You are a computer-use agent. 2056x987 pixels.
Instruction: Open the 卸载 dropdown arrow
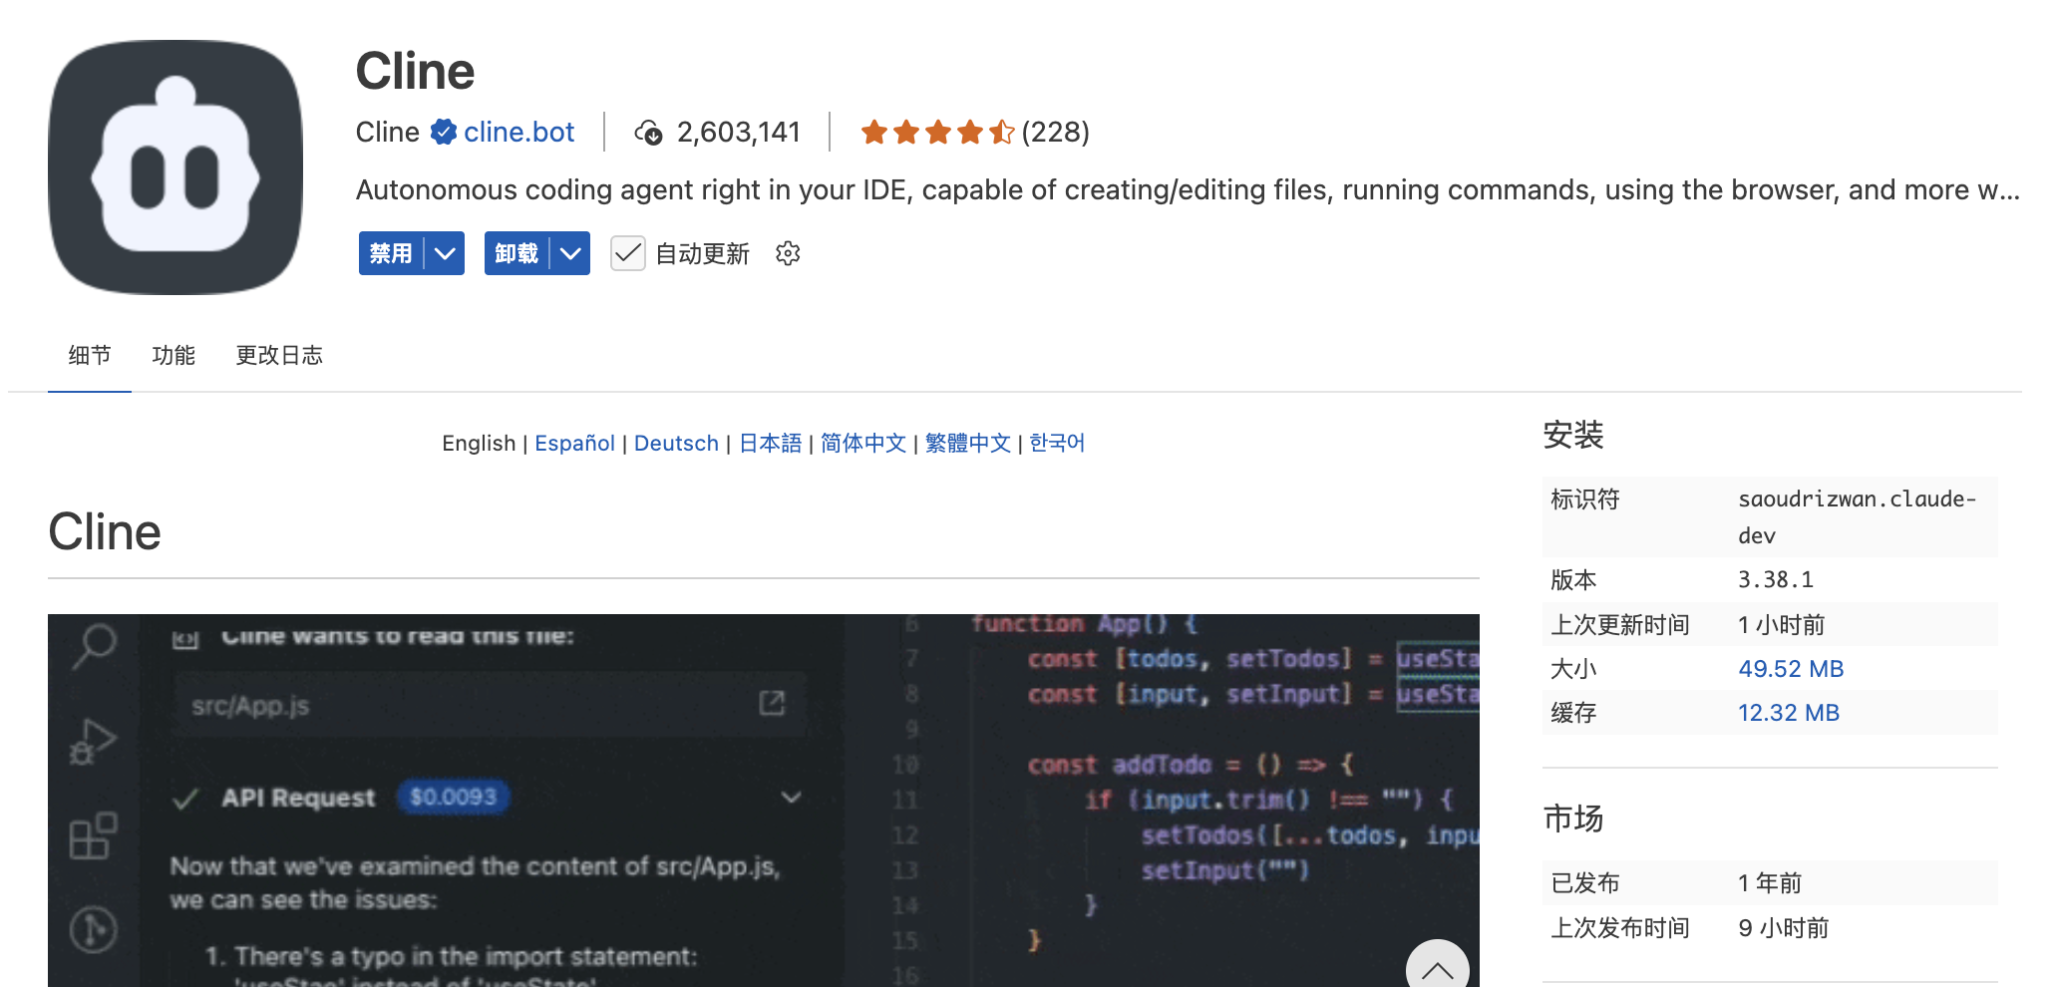[569, 253]
